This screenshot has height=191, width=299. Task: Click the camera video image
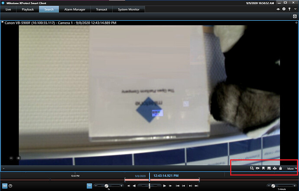pos(149,95)
